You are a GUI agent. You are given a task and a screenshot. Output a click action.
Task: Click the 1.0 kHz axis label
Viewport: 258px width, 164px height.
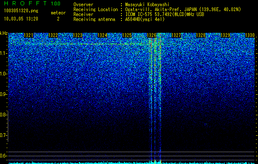[3, 74]
